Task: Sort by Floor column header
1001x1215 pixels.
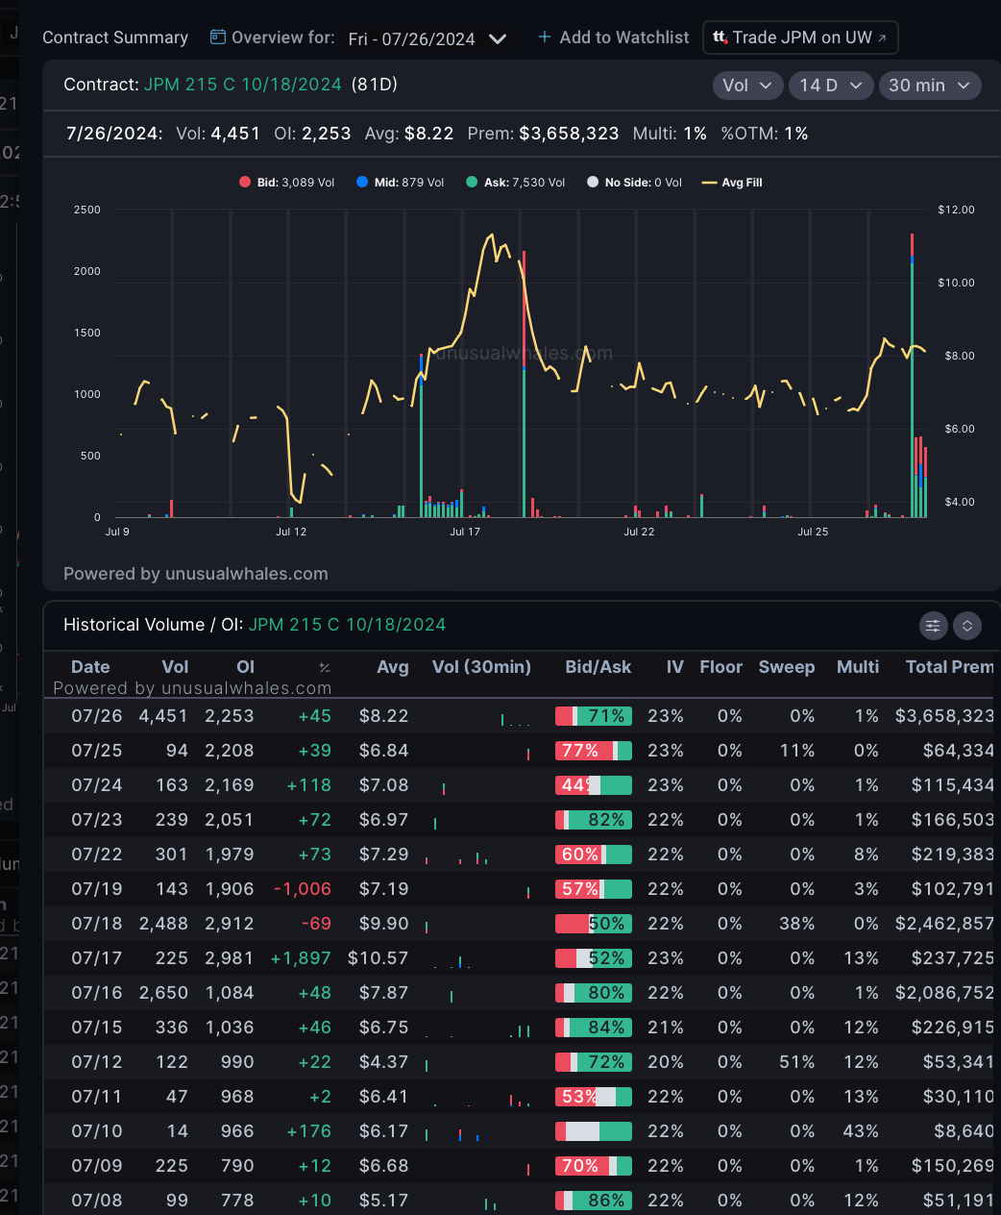Action: pyautogui.click(x=721, y=667)
